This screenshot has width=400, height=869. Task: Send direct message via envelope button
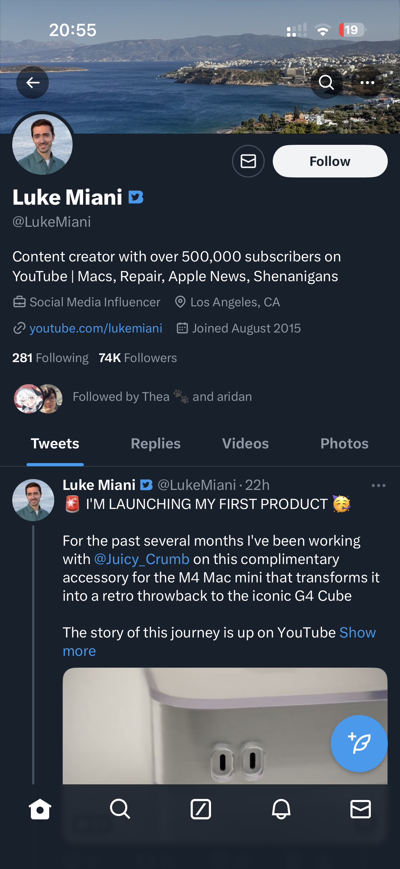248,161
